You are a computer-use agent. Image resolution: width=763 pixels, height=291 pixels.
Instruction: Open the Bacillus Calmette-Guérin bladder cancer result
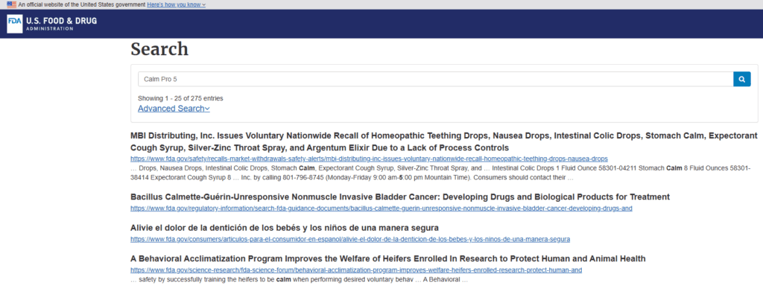pos(400,196)
